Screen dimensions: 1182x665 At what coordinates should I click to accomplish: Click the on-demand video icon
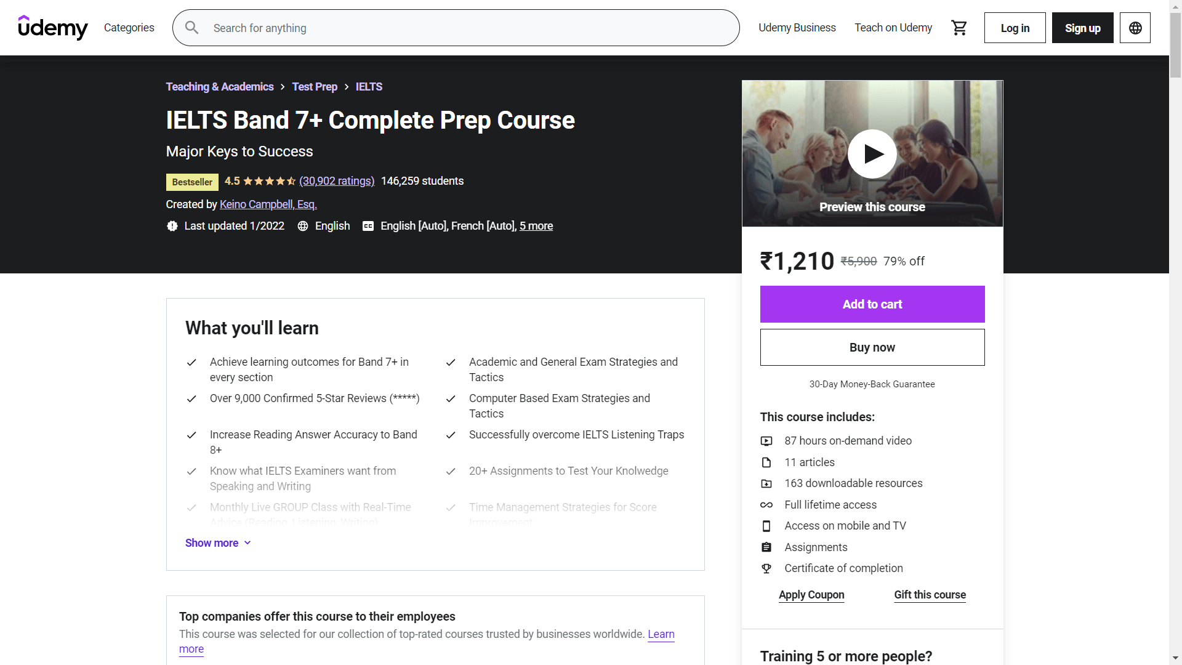pos(766,441)
